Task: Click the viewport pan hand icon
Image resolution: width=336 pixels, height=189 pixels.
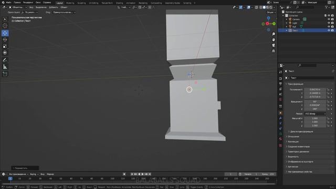Action: point(274,40)
